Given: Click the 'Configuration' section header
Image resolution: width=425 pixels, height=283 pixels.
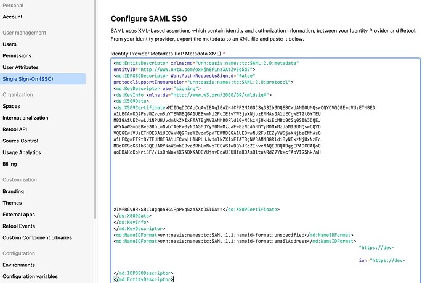Looking at the screenshot, I should [18, 253].
